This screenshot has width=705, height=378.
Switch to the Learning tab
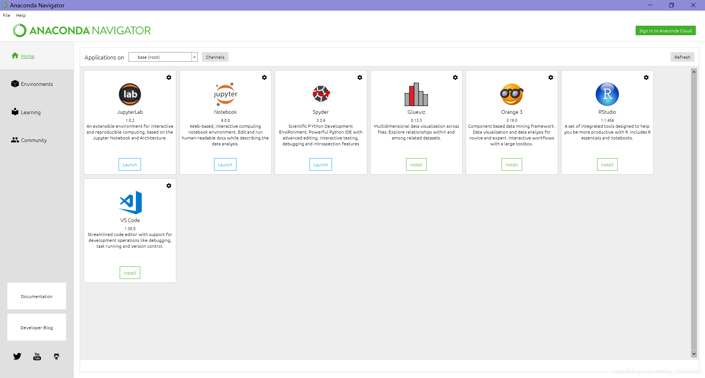tap(37, 112)
